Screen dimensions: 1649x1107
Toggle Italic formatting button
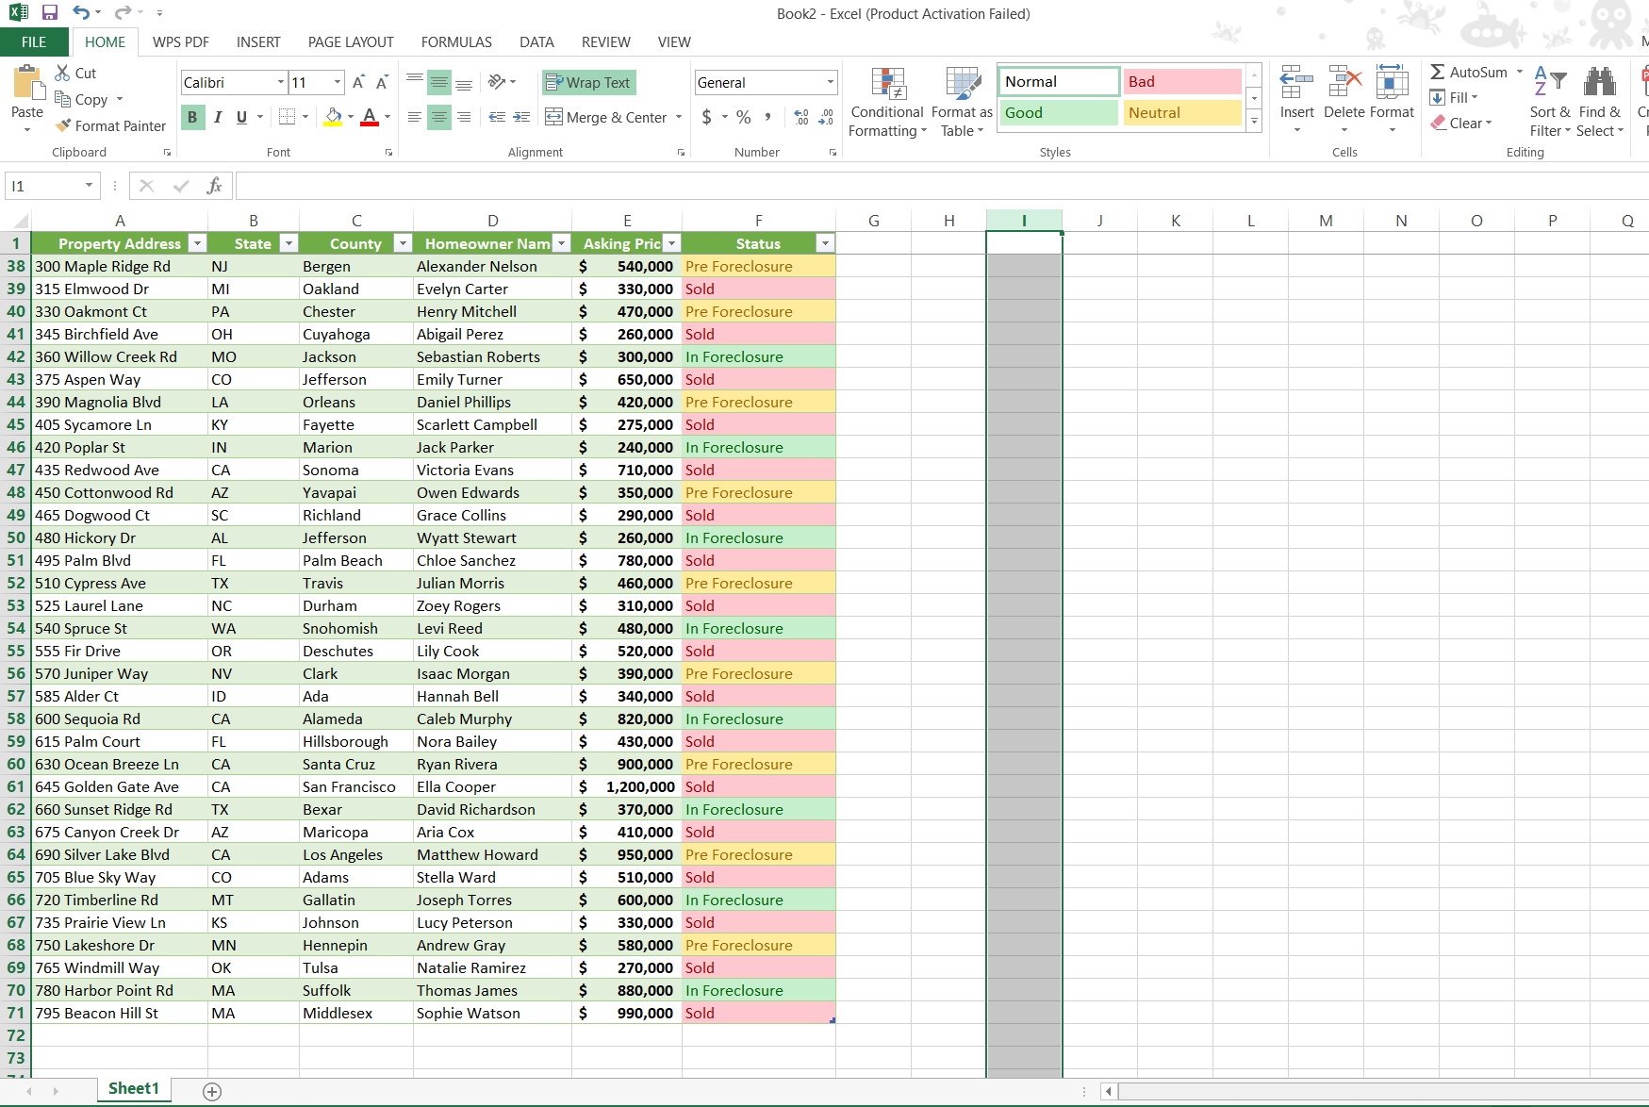[218, 117]
